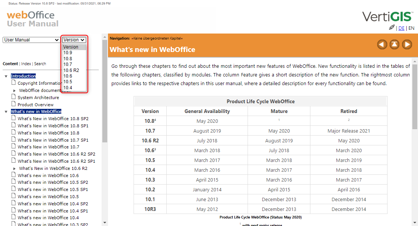Viewport: 418px width, 226px height.
Task: Click the 'Mature' column header
Action: point(279,111)
